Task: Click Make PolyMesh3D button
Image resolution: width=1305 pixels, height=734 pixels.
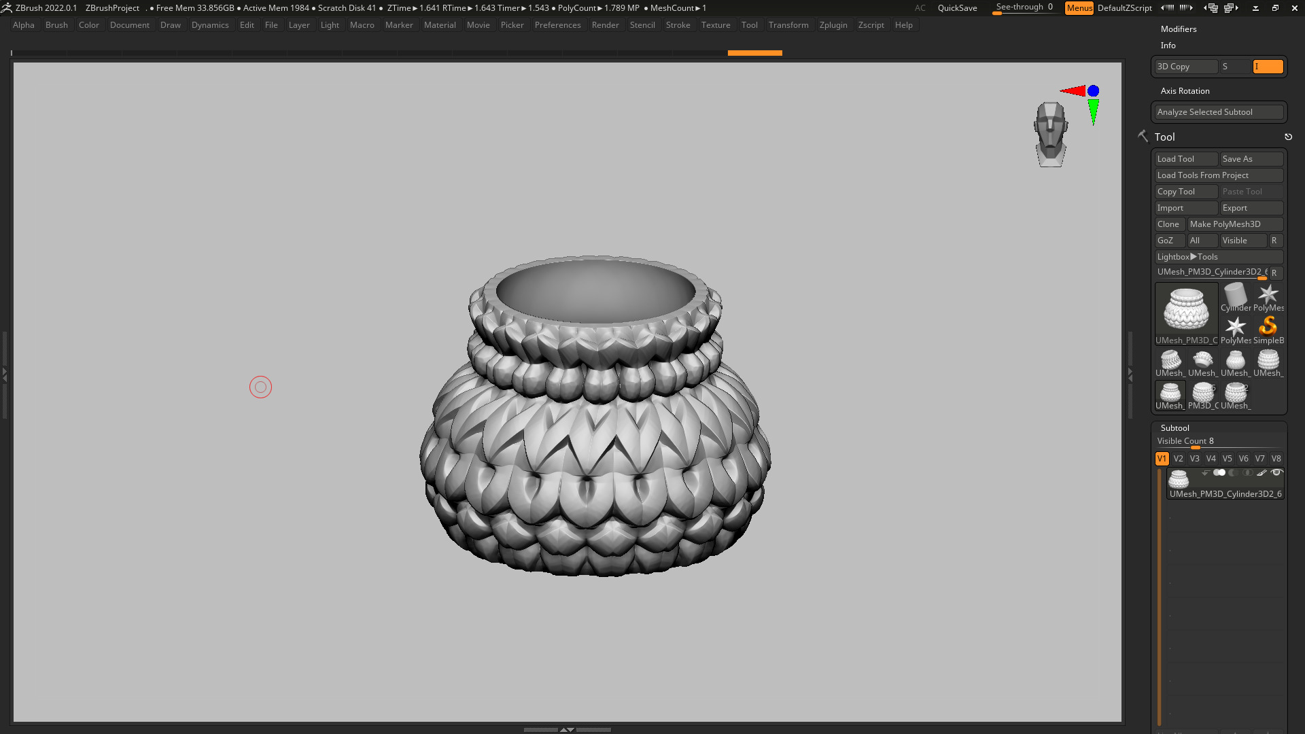Action: click(x=1235, y=224)
